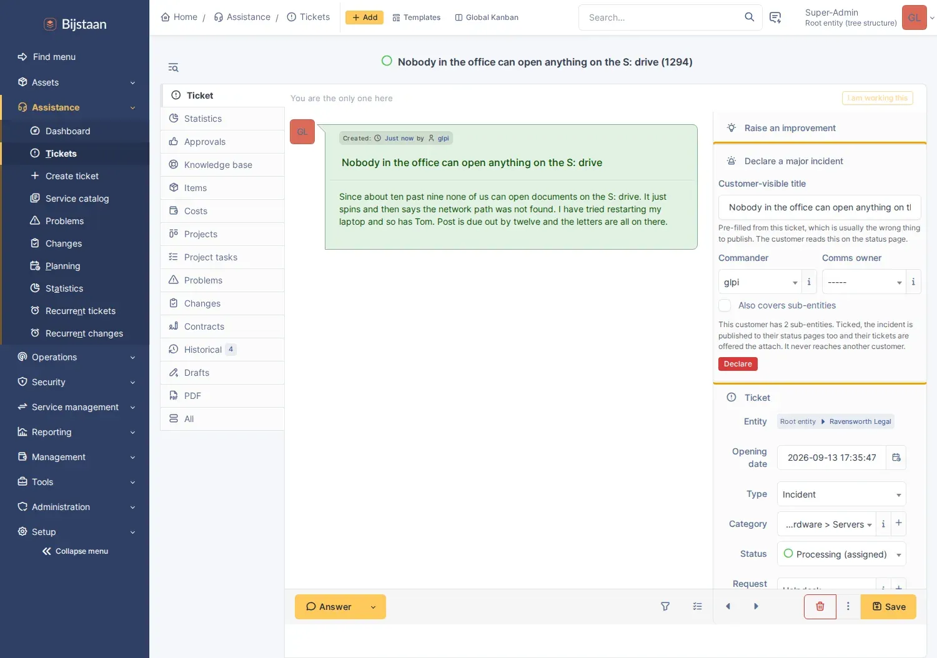Go to previous ticket arrow
Screen dimensions: 937x658
click(728, 606)
